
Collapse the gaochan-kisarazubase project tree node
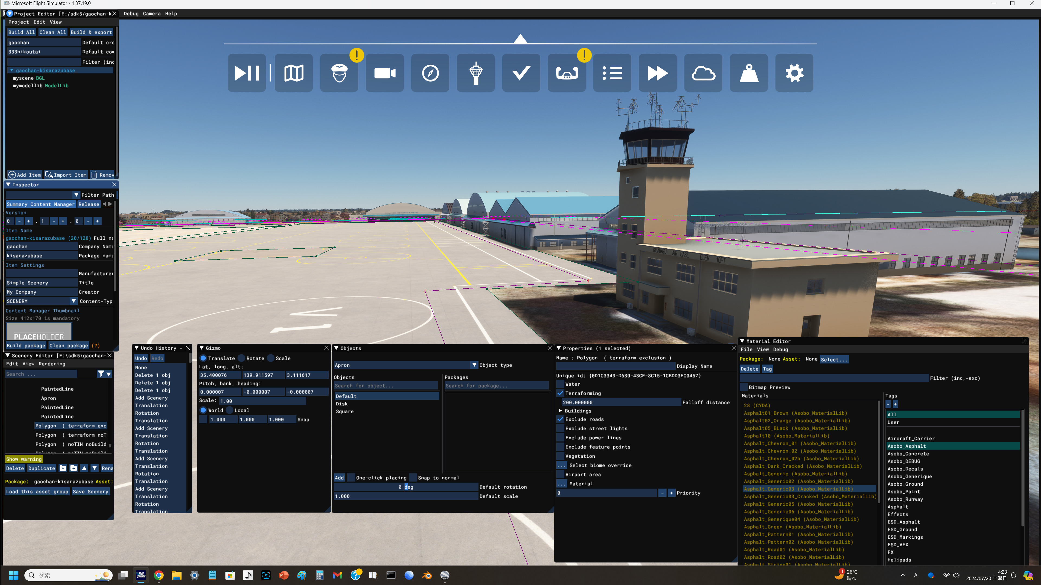pos(12,70)
